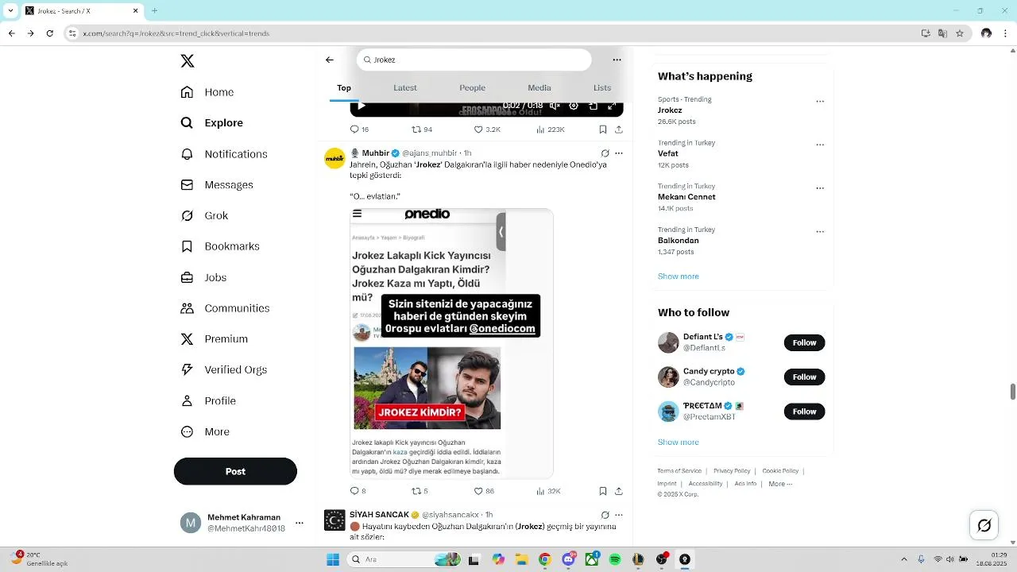Open search options three-dot menu
Screen dimensions: 1017x572
pos(617,60)
